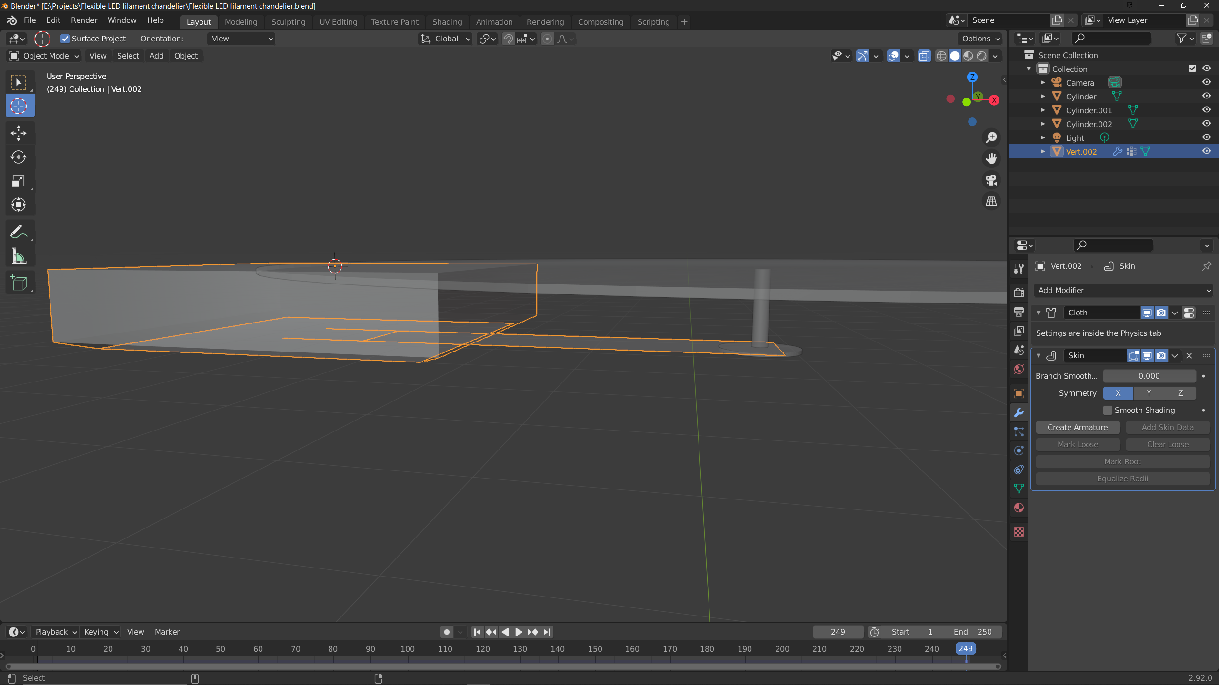This screenshot has width=1219, height=685.
Task: Toggle Skin symmetry Y axis
Action: [1149, 393]
